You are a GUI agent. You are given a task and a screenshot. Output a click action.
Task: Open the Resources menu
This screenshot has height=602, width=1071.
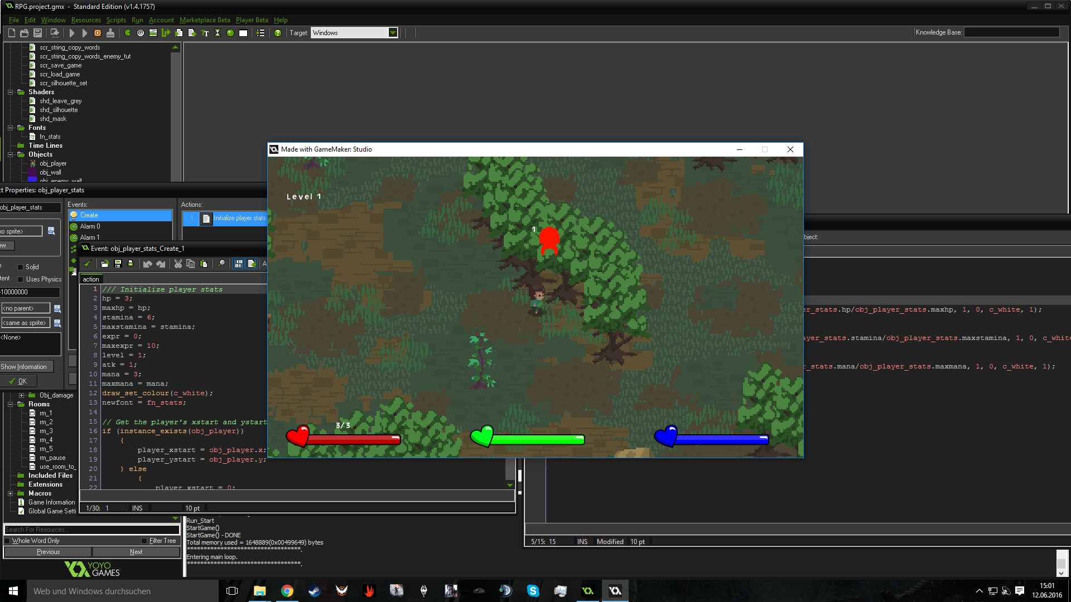(86, 20)
